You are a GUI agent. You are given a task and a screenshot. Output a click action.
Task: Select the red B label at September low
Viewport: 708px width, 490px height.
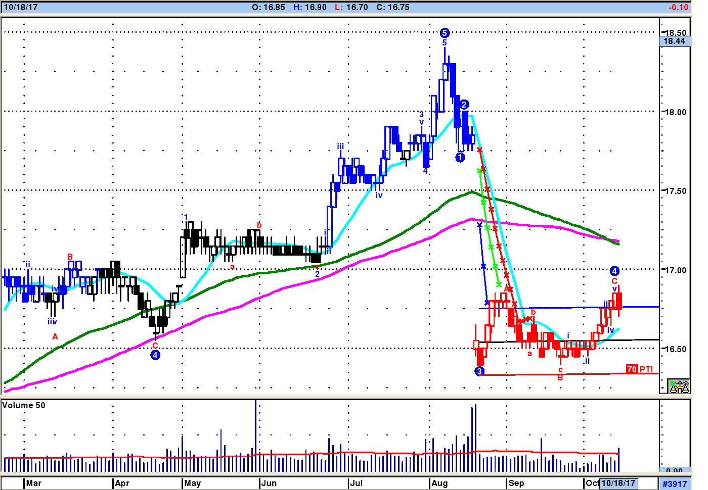coord(560,378)
